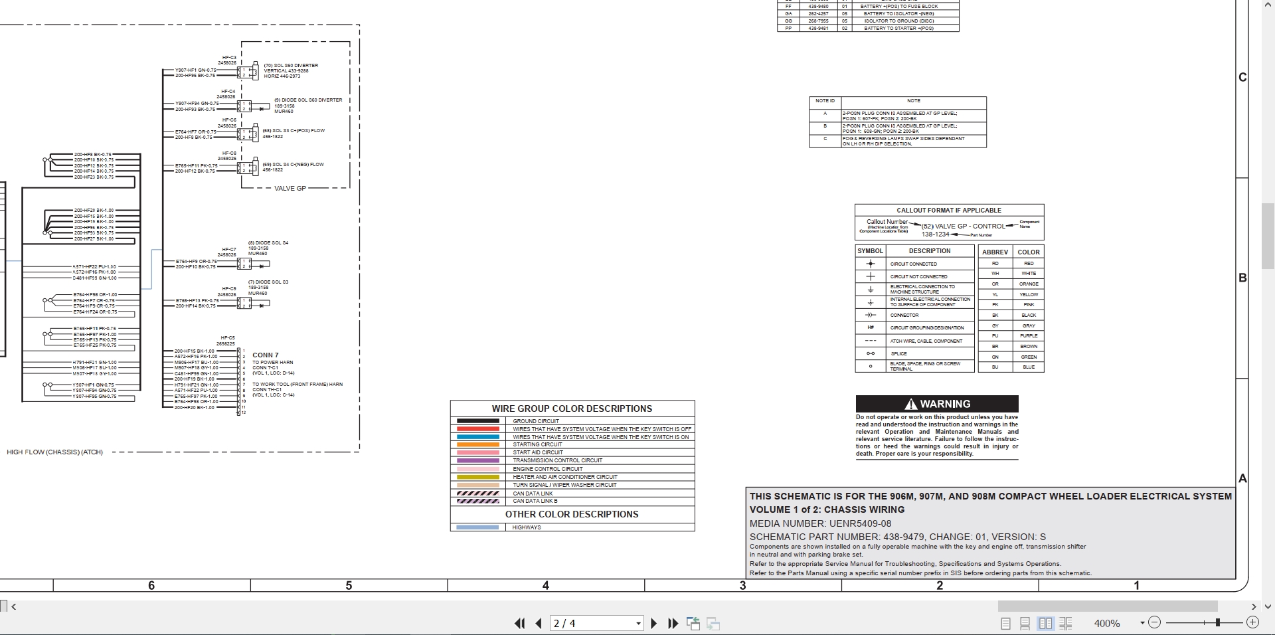Go to the next page

point(653,623)
